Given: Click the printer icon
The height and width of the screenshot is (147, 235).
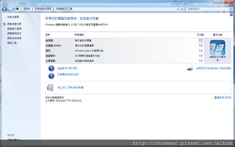Looking at the screenshot, I should [x=190, y=69].
